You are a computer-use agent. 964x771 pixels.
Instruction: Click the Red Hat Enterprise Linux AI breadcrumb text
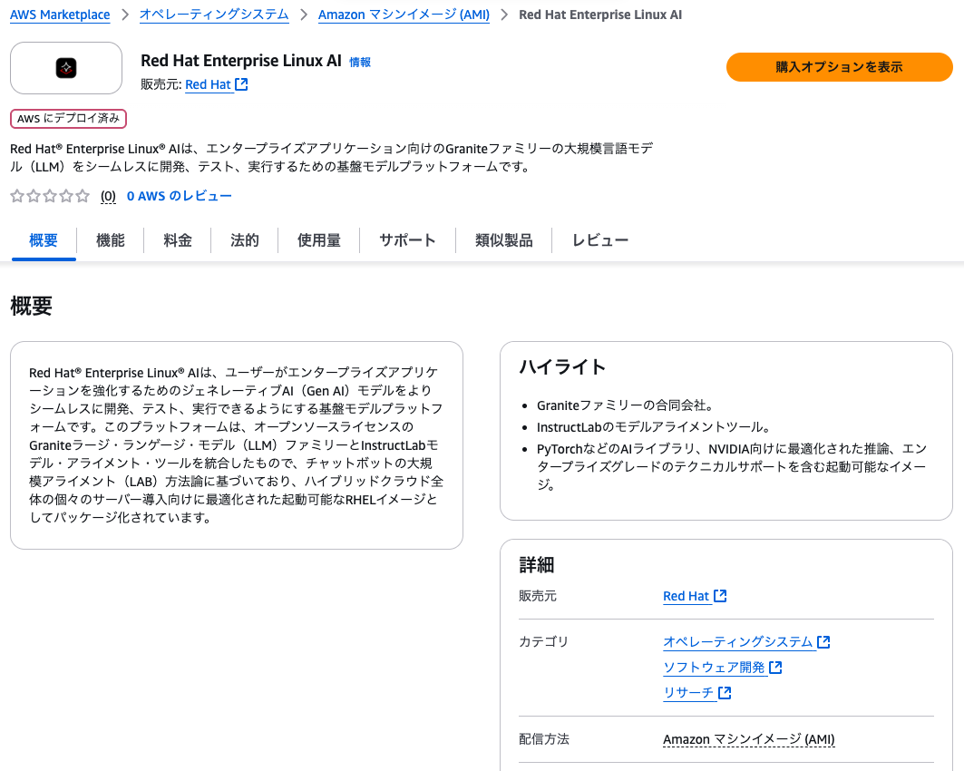tap(600, 15)
